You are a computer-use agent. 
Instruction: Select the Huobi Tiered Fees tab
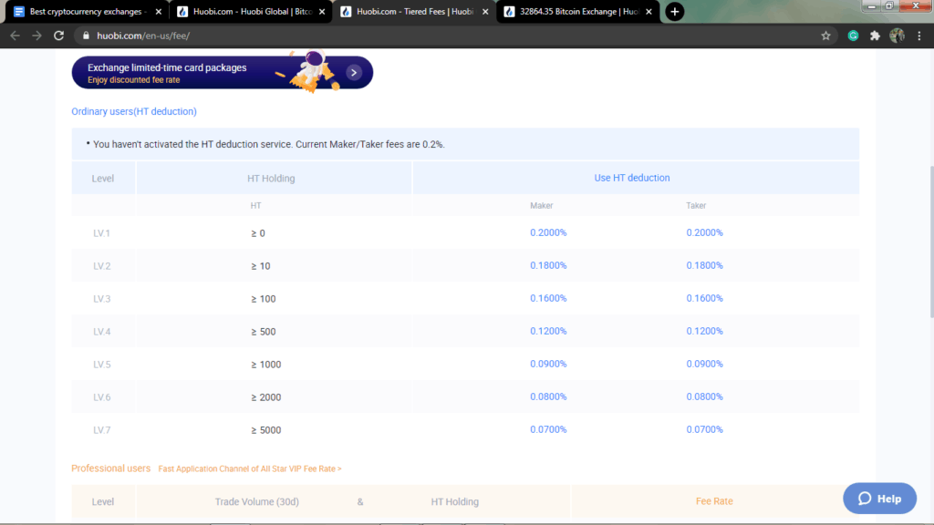tap(414, 11)
